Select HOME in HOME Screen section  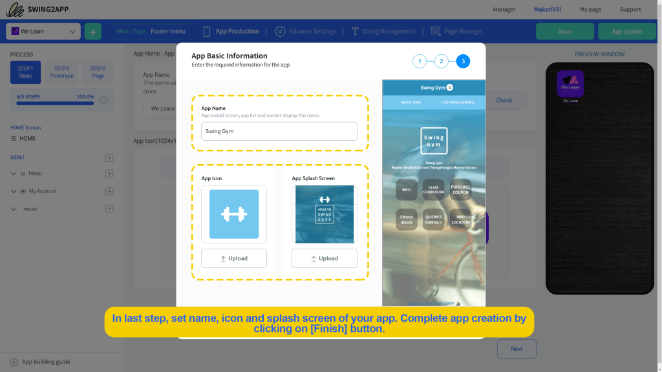[27, 138]
